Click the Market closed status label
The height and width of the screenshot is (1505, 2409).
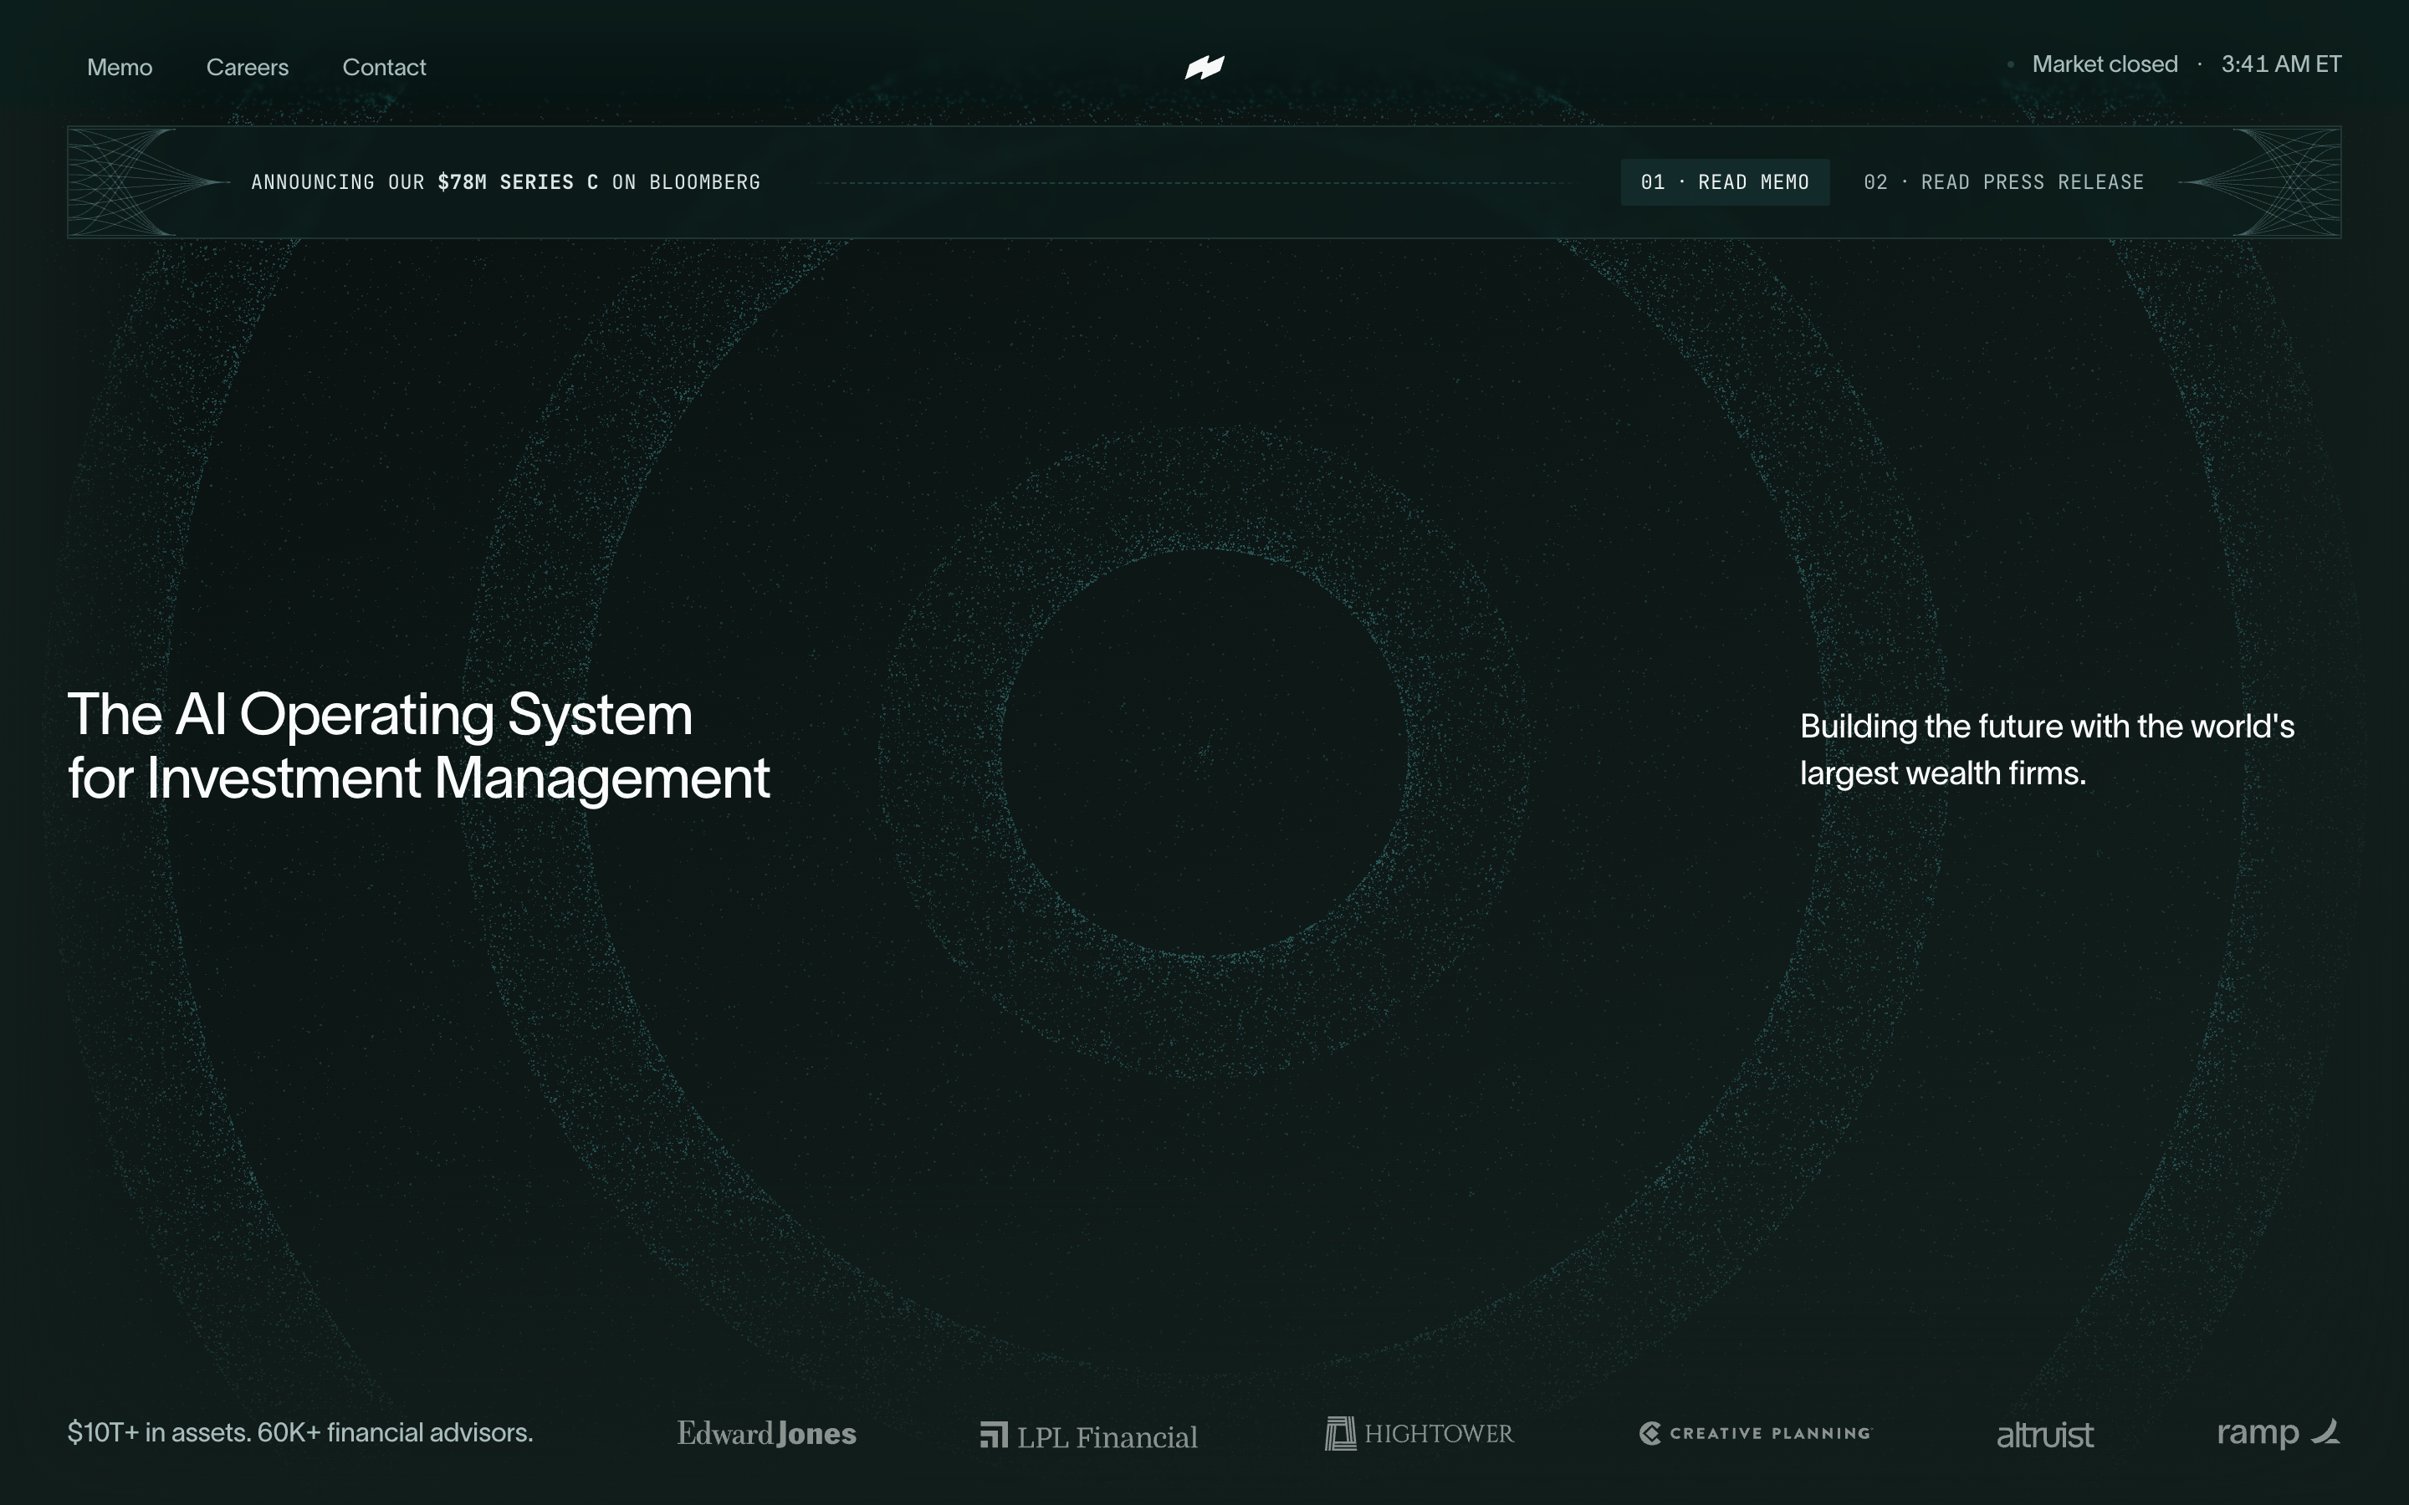2105,64
